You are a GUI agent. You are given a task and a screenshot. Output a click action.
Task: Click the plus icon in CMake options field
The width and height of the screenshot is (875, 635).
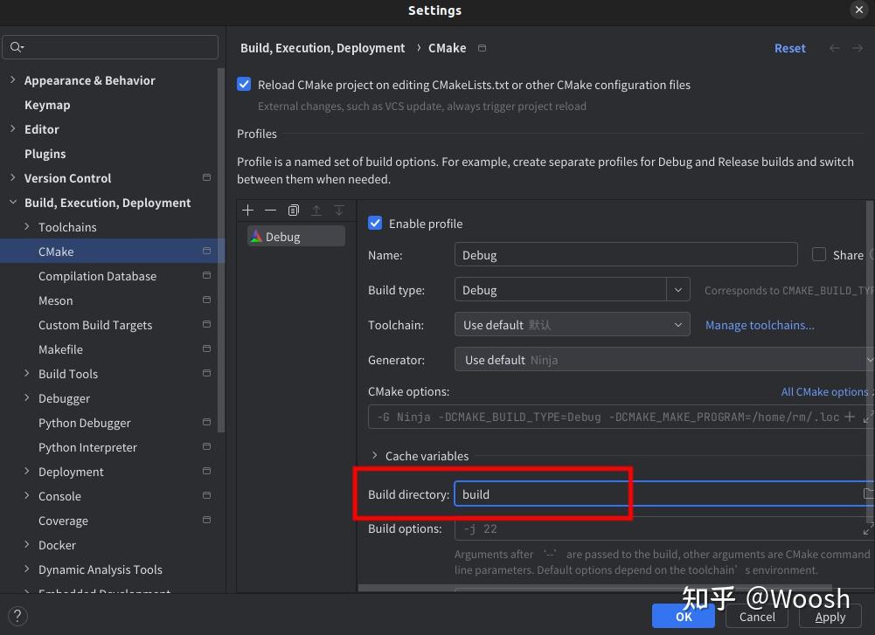click(x=850, y=417)
